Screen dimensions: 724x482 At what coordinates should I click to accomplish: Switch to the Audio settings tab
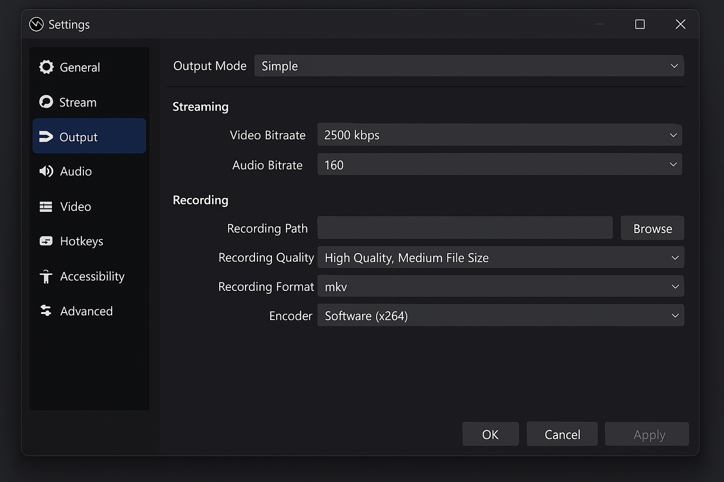[75, 171]
